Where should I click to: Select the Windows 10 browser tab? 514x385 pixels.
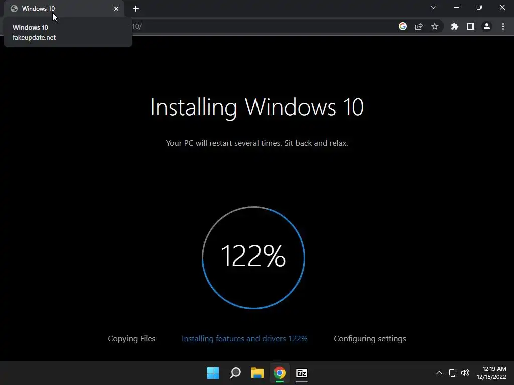point(64,9)
